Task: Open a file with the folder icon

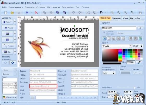Action: [12, 13]
